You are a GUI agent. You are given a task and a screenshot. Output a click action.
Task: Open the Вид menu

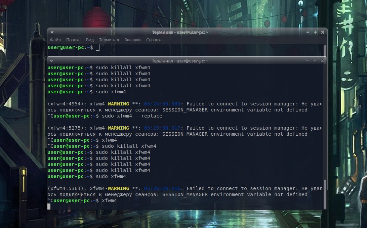[90, 40]
